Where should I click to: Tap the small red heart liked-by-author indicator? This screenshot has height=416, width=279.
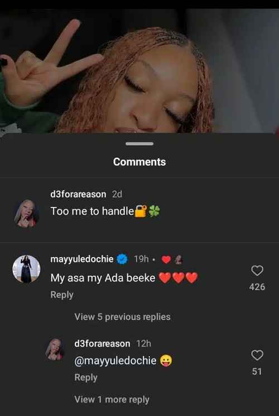click(166, 260)
